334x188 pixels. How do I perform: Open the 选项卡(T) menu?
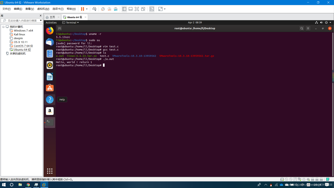coord(58,9)
